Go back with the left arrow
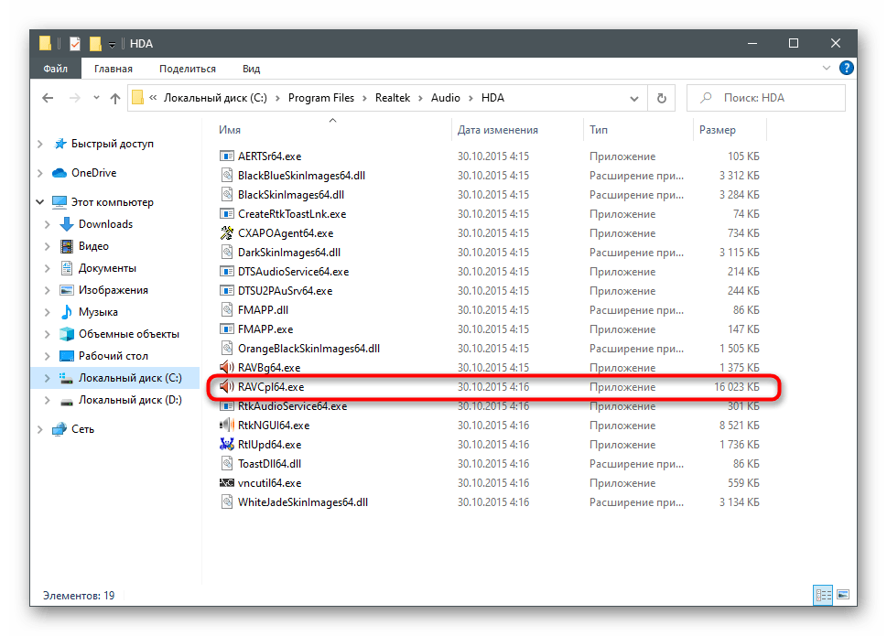 click(x=49, y=98)
